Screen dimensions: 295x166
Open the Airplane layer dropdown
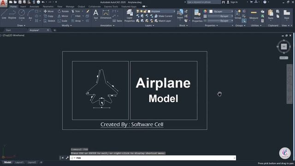(x=174, y=11)
